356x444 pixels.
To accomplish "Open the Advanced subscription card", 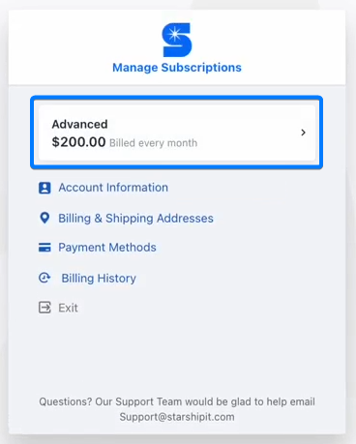I will pyautogui.click(x=177, y=133).
